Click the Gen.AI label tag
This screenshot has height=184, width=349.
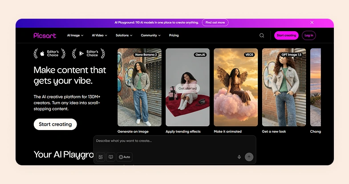pyautogui.click(x=200, y=54)
